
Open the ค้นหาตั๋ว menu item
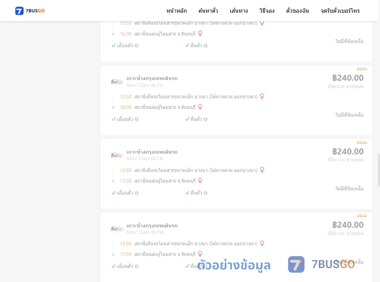click(x=208, y=11)
